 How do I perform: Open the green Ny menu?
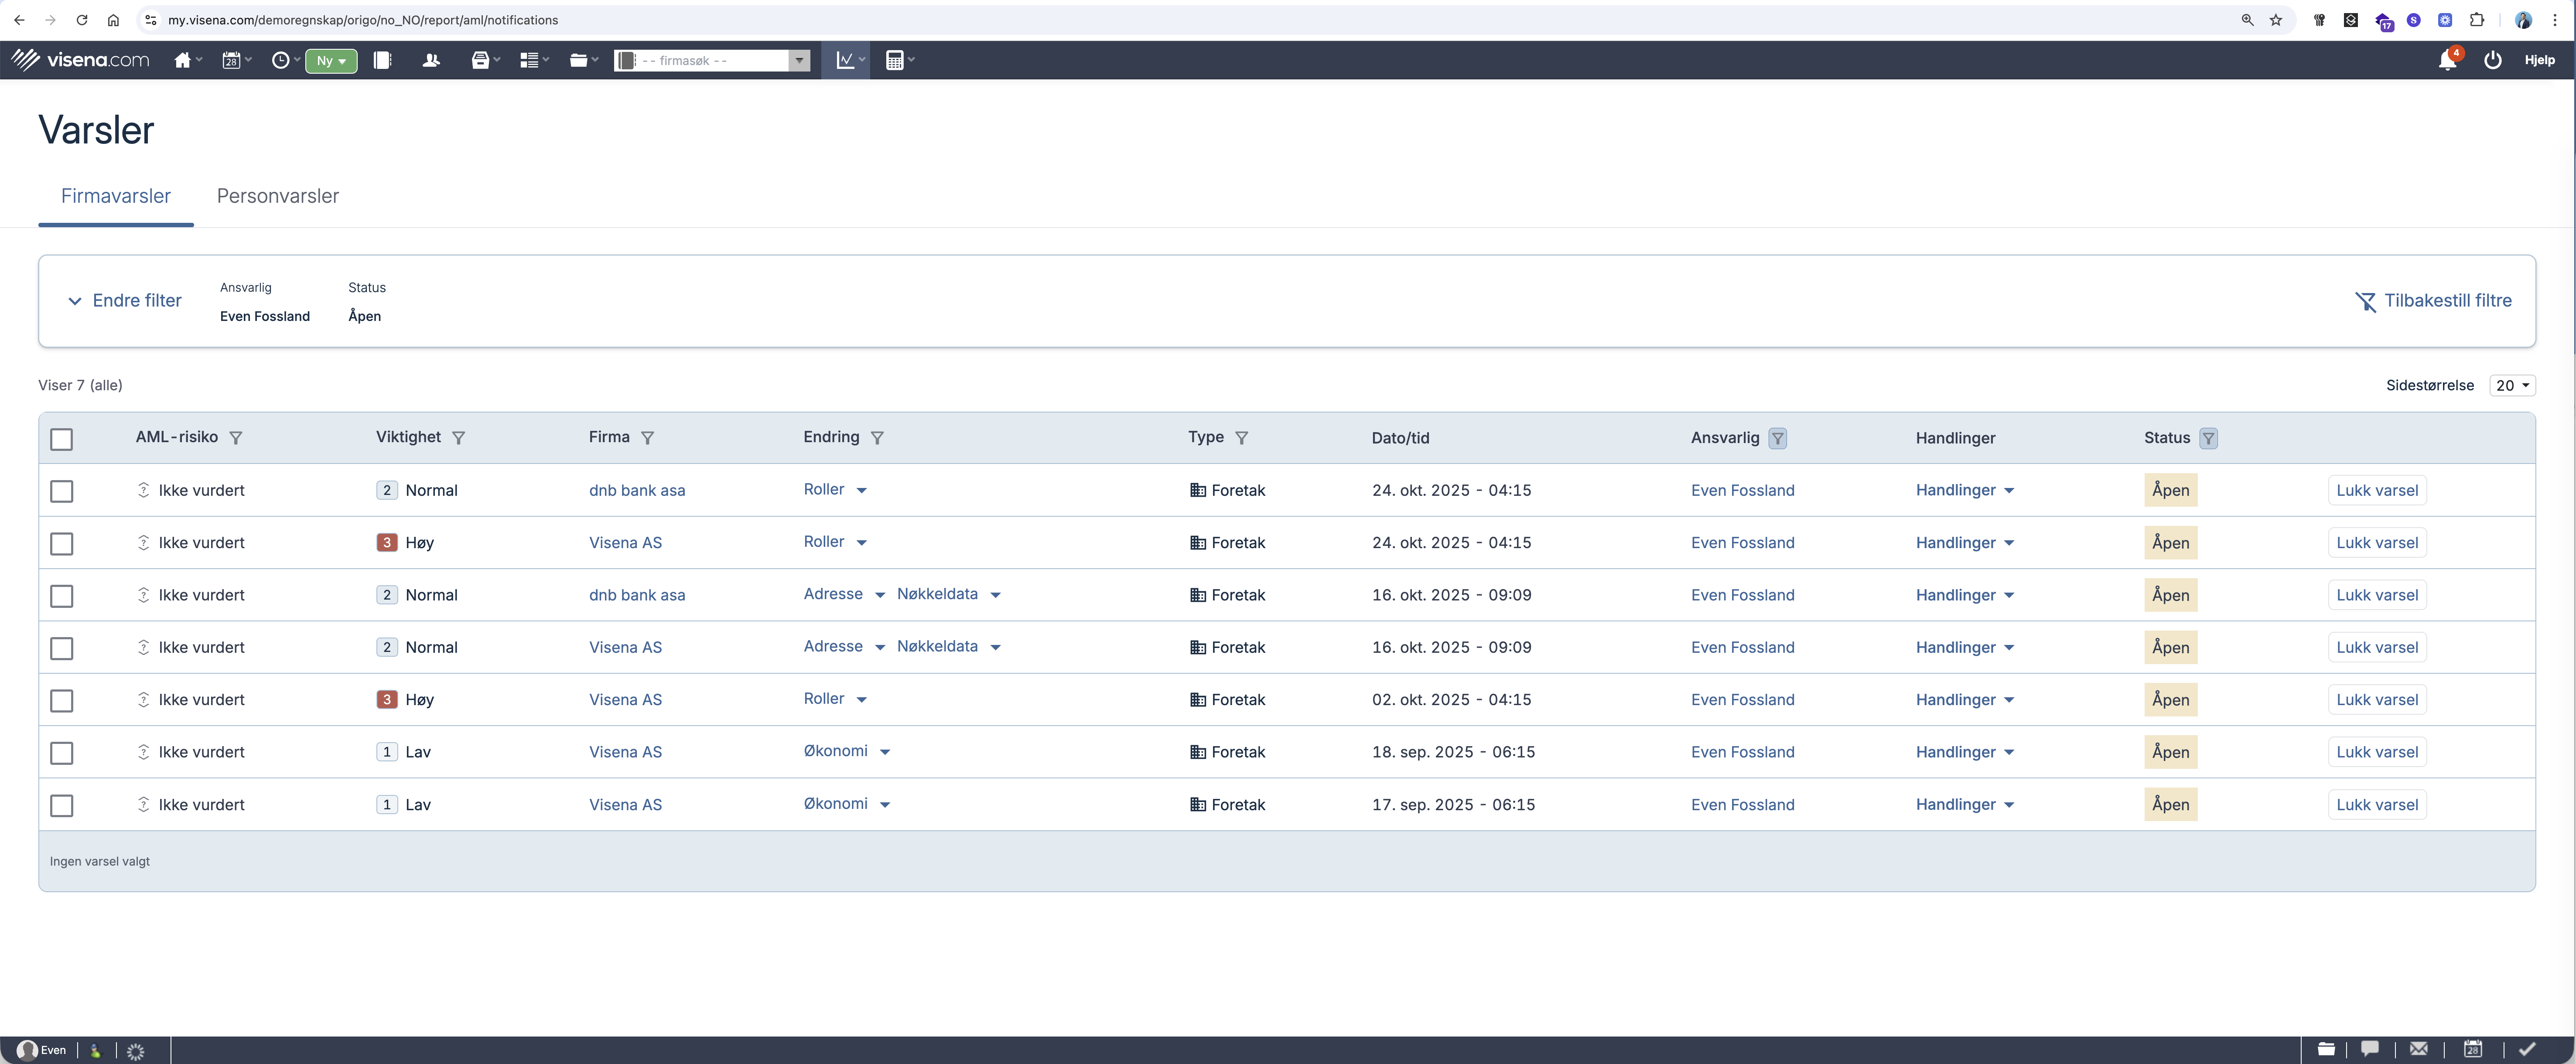click(331, 60)
